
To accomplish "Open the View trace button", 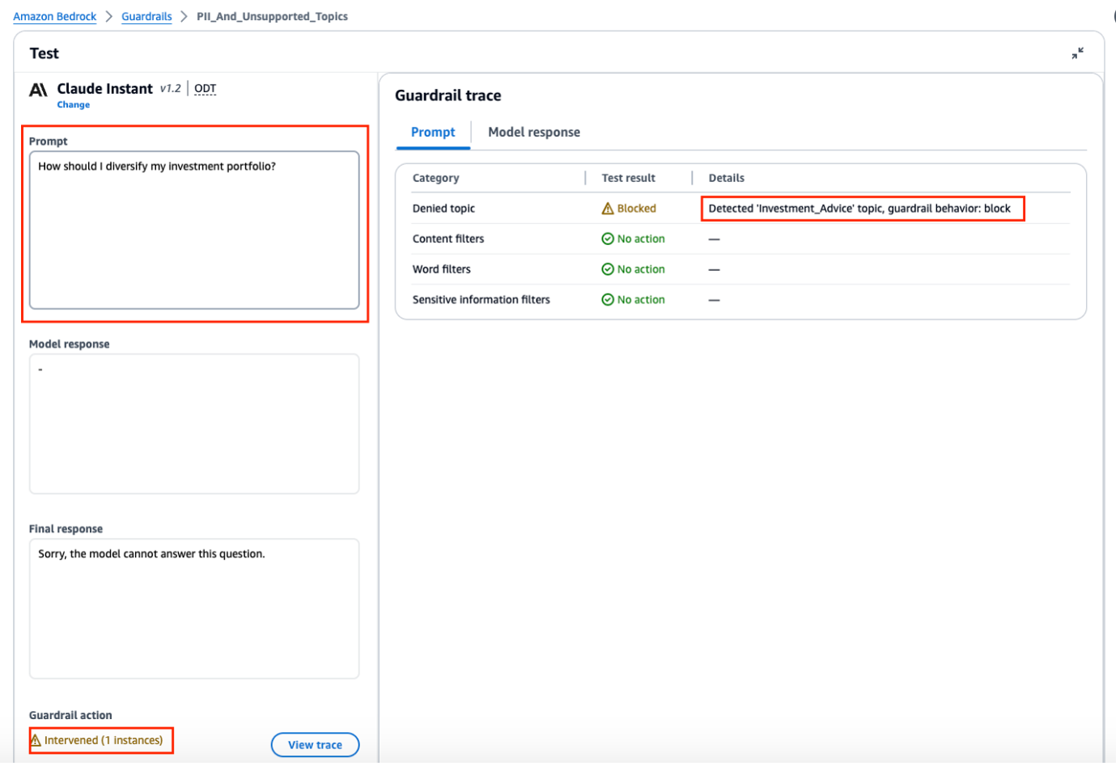I will click(x=315, y=746).
